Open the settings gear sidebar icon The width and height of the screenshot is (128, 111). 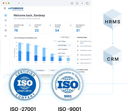coord(6,30)
